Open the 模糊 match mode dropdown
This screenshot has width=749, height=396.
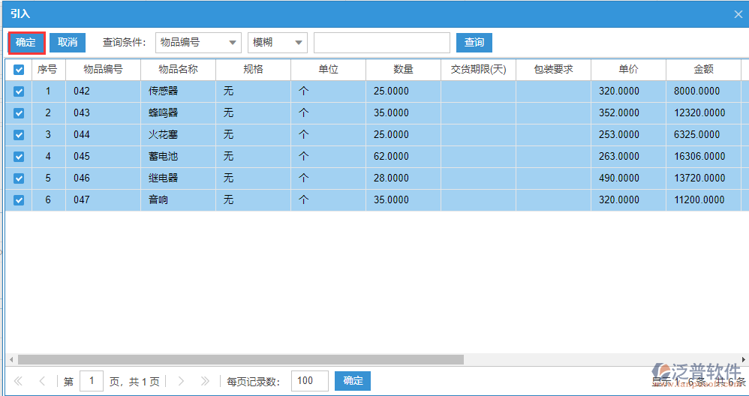tap(278, 43)
